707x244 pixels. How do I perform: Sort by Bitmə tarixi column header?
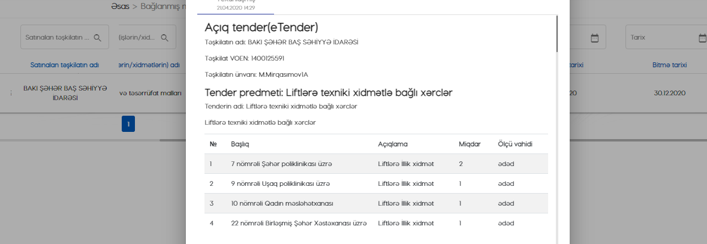coord(669,65)
